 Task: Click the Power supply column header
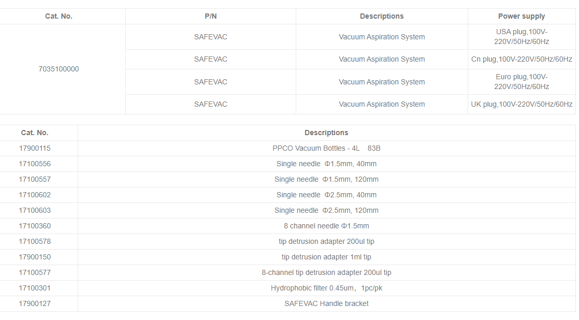point(522,16)
